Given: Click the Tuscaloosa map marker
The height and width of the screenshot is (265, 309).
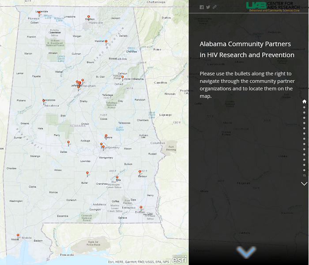Looking at the screenshot, I should point(43,101).
